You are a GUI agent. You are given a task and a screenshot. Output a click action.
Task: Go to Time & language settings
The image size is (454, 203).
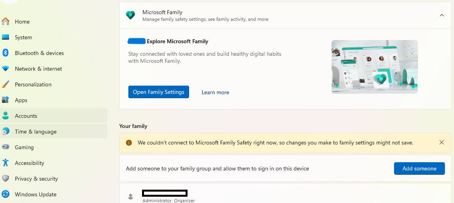click(36, 132)
